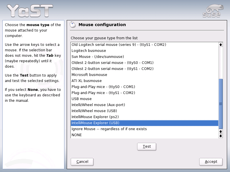Choose Plug-and-Play mice ttyS0 COM1
This screenshot has width=230, height=172.
point(145,87)
